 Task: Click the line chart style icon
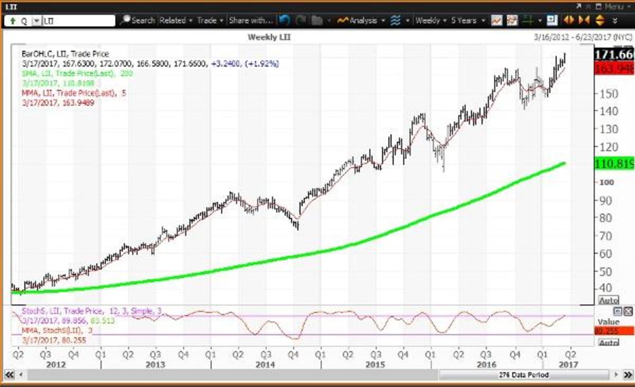(496, 21)
